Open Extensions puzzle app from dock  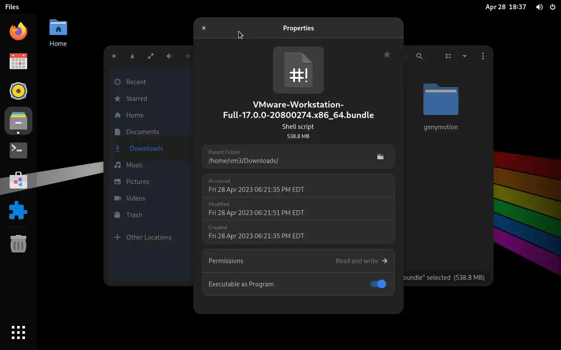(18, 210)
